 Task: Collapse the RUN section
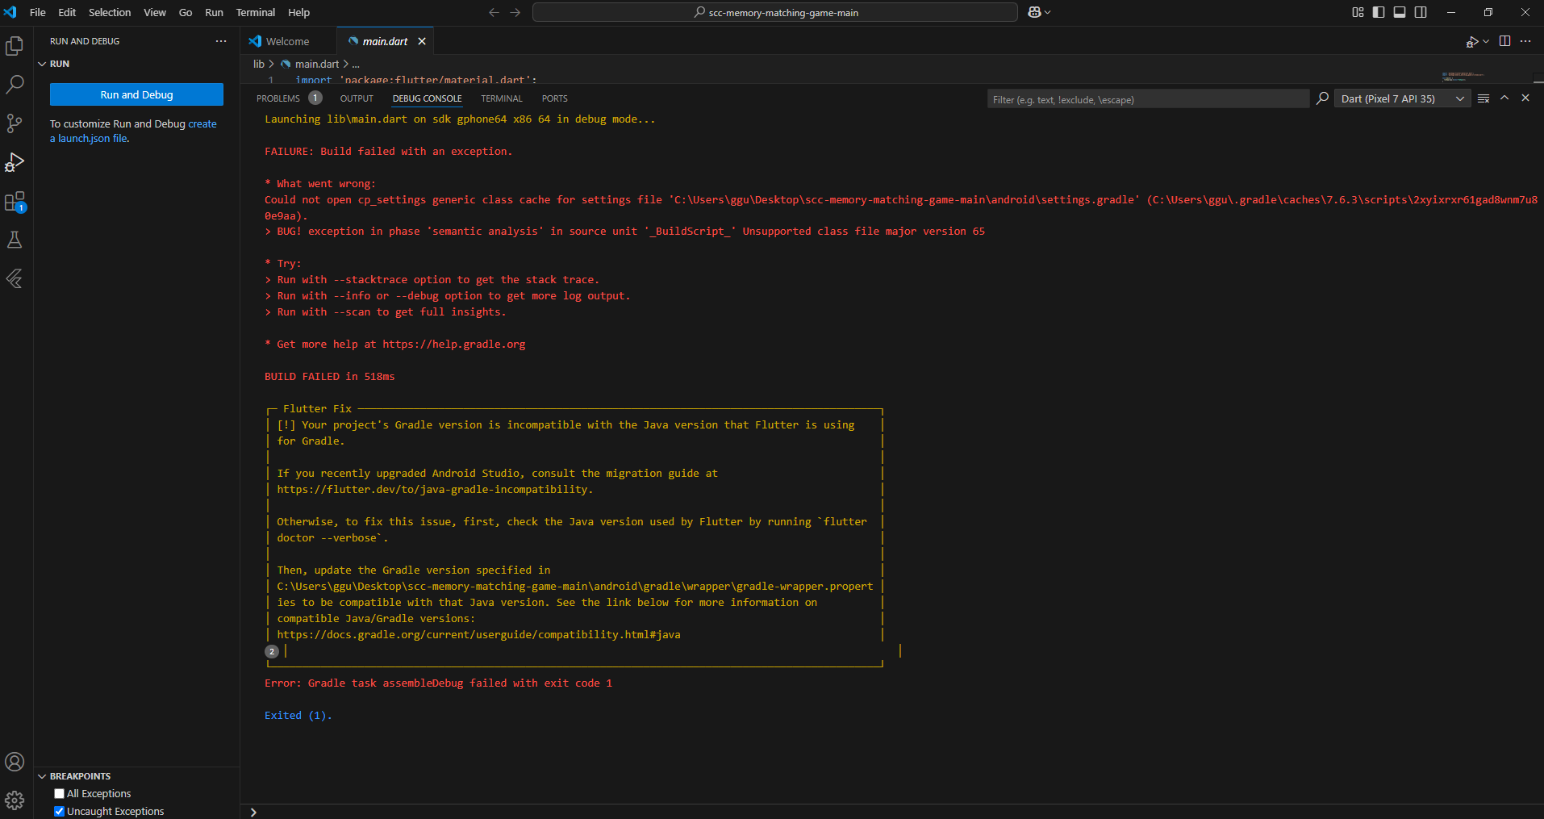click(42, 64)
